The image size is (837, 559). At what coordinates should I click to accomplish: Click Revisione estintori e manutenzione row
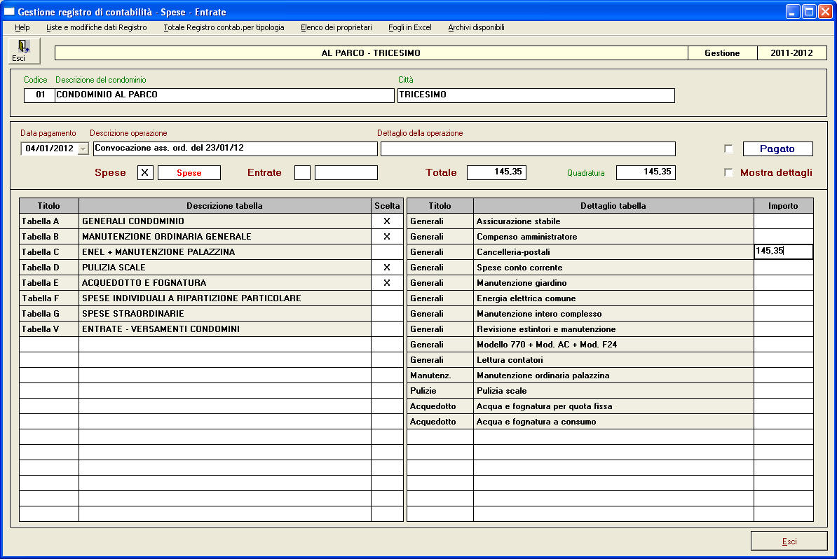pyautogui.click(x=610, y=329)
